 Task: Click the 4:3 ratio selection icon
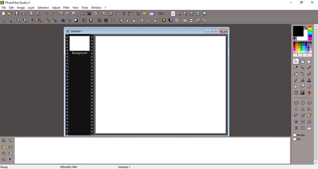(x=302, y=122)
